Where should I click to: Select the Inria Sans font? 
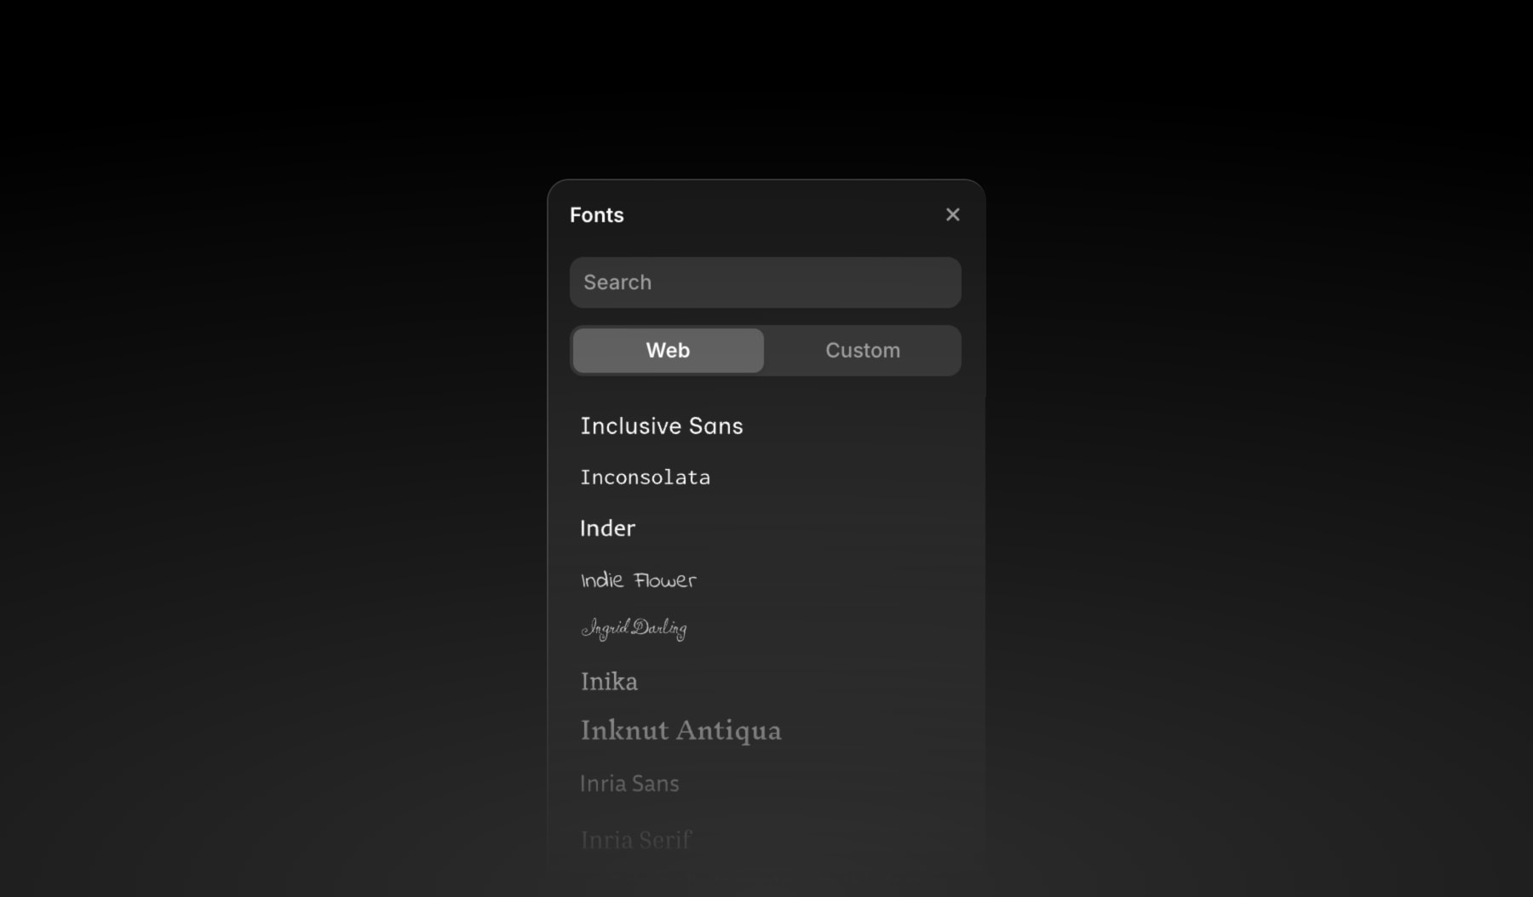coord(629,783)
